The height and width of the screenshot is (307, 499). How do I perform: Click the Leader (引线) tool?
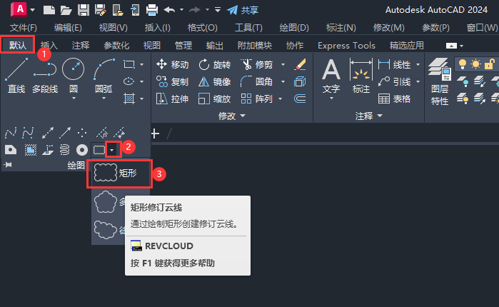point(395,82)
